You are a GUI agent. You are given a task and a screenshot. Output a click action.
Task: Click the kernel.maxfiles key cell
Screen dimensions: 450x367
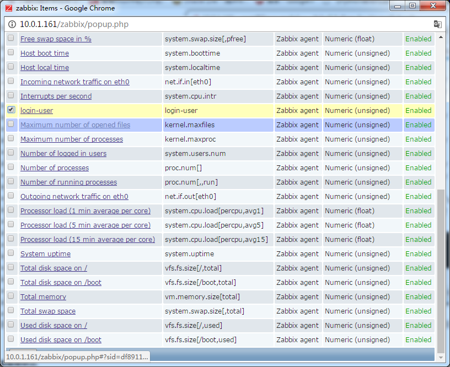(218, 125)
